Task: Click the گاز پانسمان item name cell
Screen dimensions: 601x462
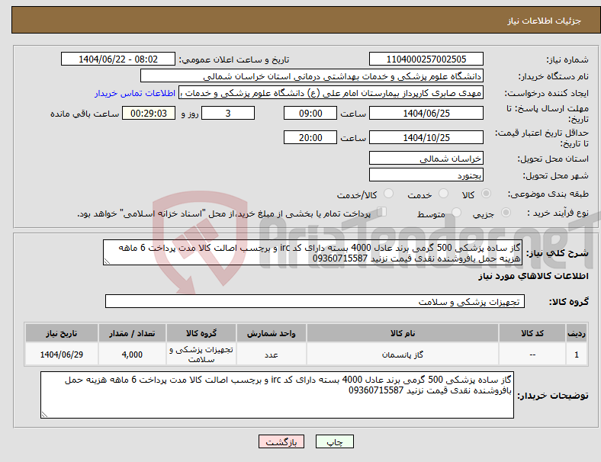Action: click(403, 355)
